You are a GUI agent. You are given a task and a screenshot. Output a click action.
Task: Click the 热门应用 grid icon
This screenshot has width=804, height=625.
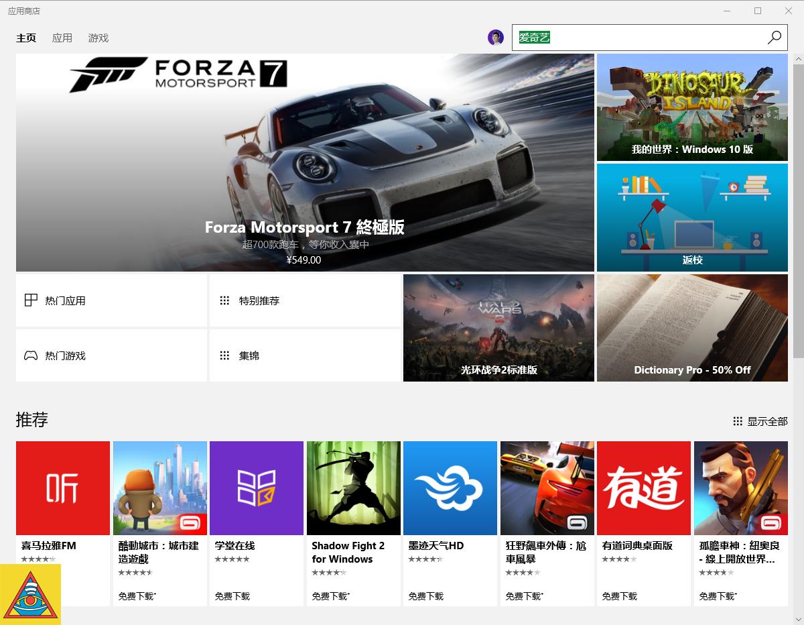point(31,300)
